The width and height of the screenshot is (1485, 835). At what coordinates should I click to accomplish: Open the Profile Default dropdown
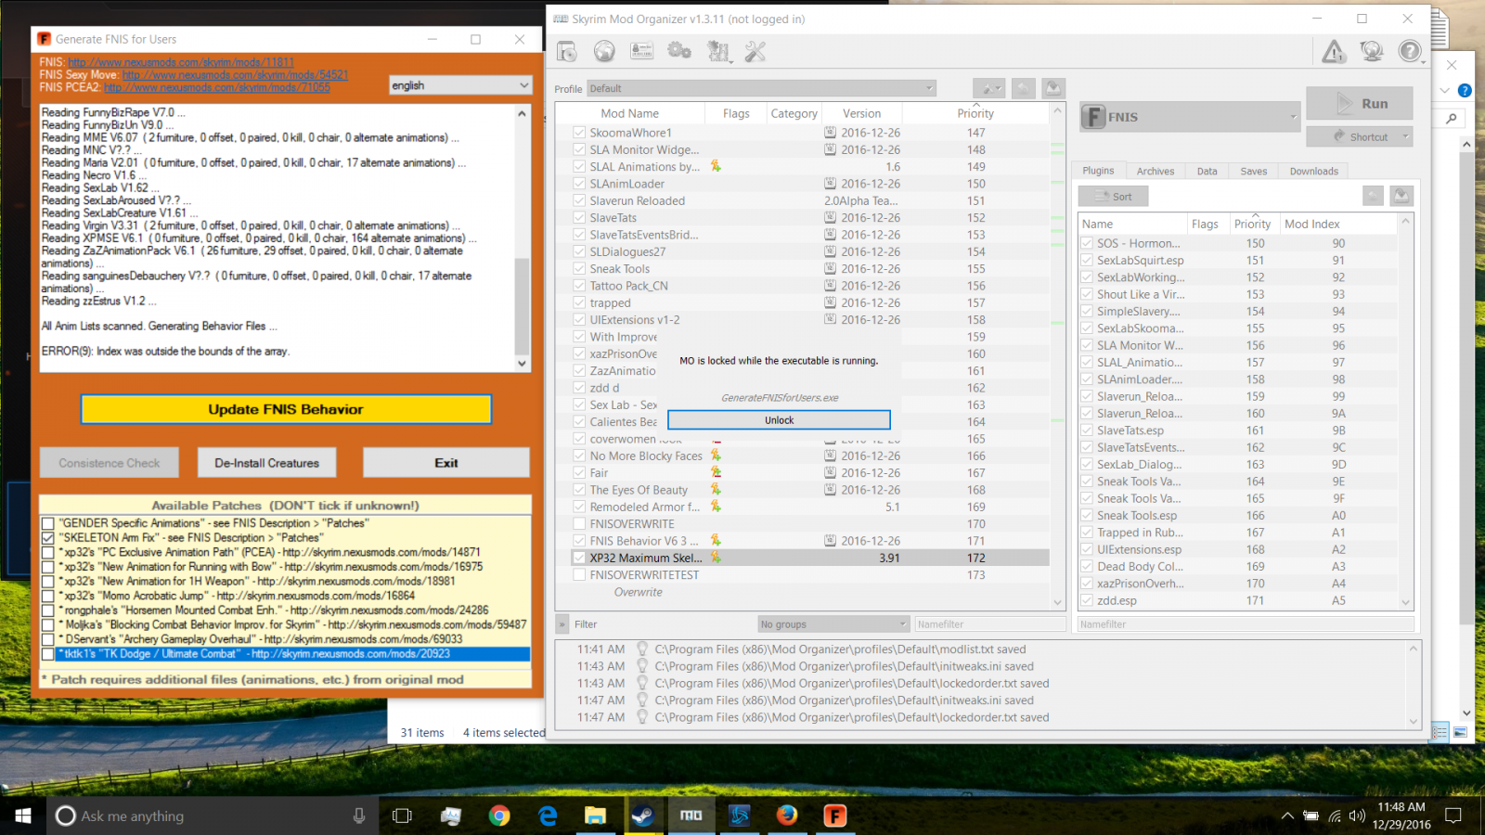tap(761, 88)
